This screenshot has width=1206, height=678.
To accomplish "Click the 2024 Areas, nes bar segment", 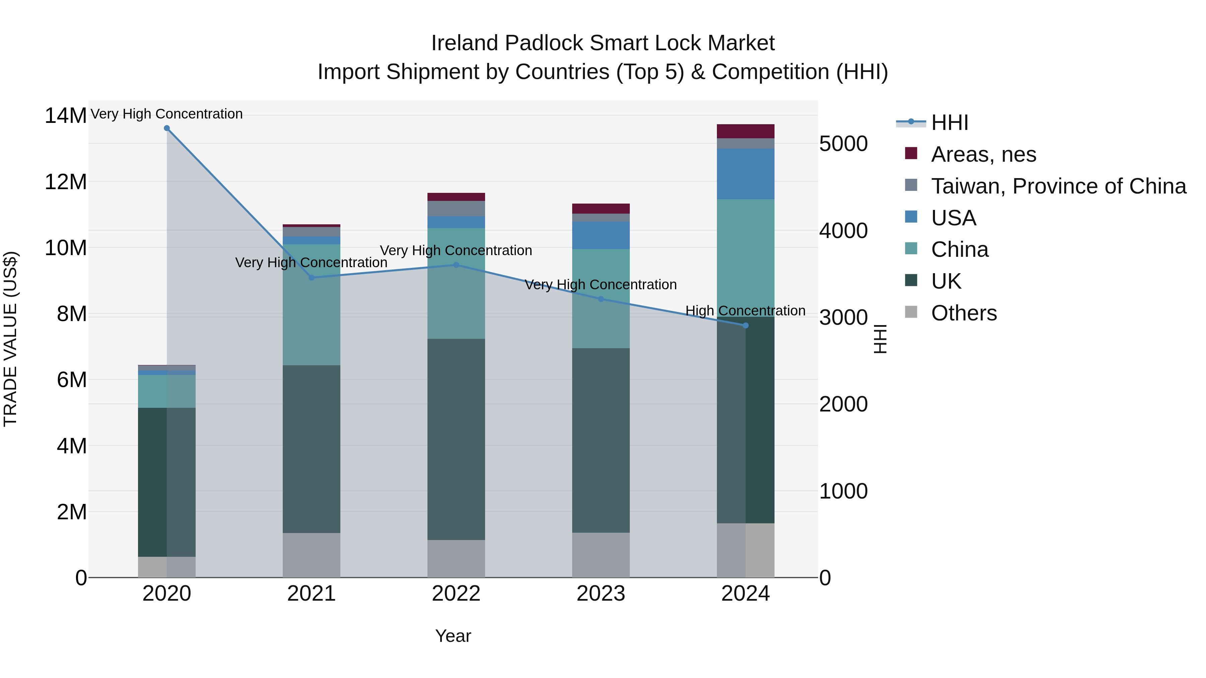I will pyautogui.click(x=746, y=132).
